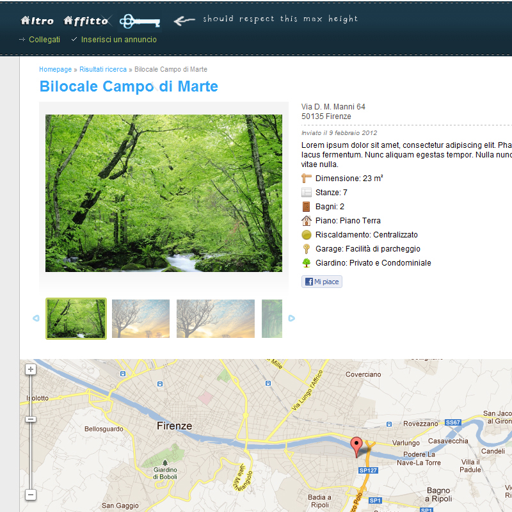
Task: Click the Piano house icon
Action: click(307, 221)
